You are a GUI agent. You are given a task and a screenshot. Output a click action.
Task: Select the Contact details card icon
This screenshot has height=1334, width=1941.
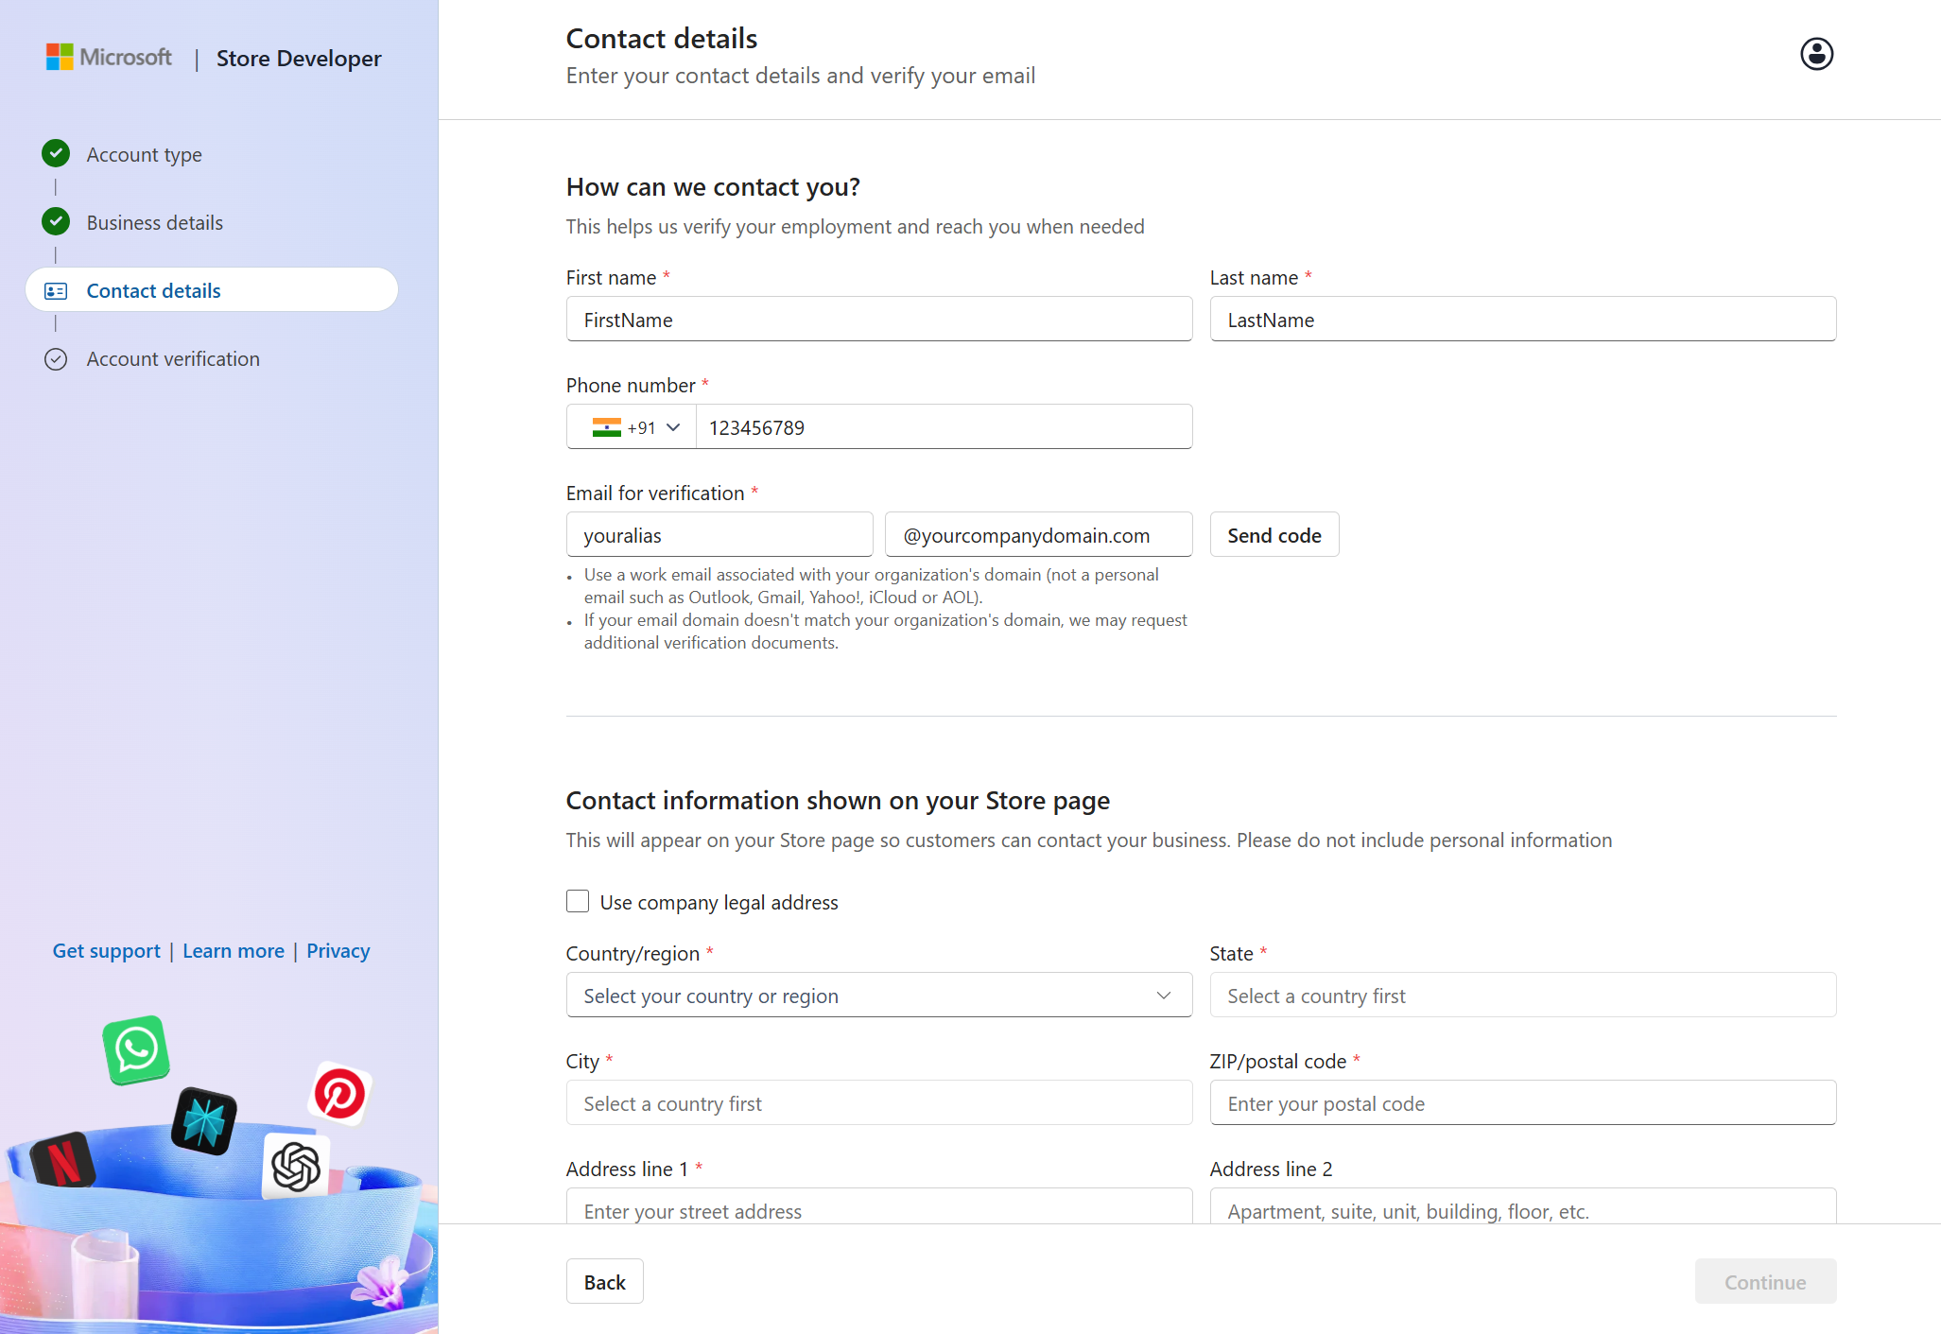(x=57, y=290)
